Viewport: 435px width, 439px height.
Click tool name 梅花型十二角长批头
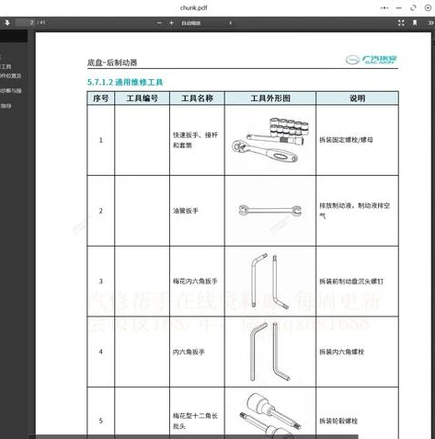[x=195, y=421]
